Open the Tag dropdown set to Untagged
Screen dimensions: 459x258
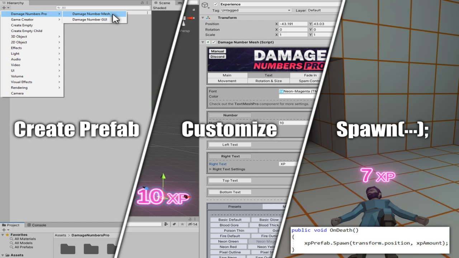coord(256,10)
